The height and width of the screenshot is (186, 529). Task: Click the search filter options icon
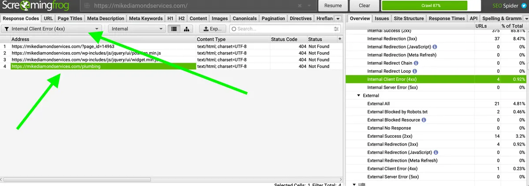click(337, 29)
